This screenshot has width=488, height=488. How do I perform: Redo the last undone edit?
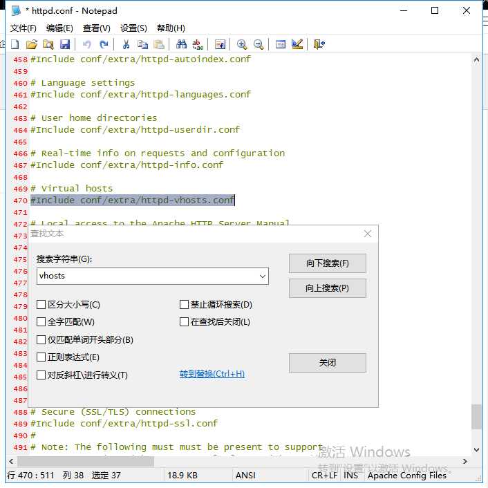click(104, 44)
